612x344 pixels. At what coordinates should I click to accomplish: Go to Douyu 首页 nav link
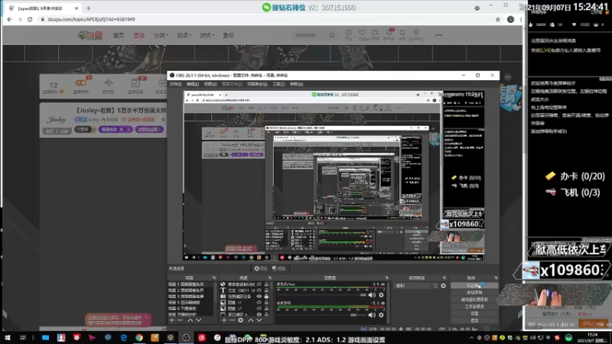click(x=119, y=35)
